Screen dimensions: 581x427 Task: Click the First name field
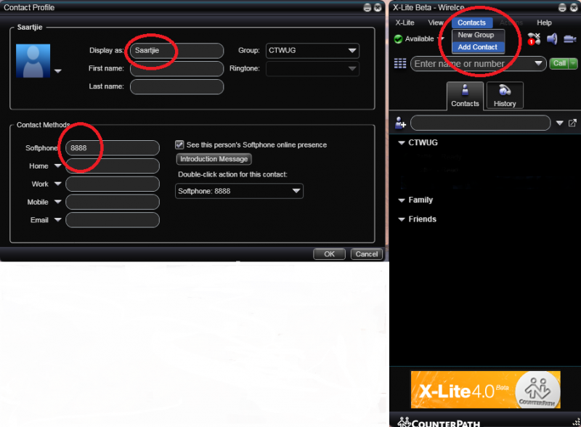click(176, 68)
